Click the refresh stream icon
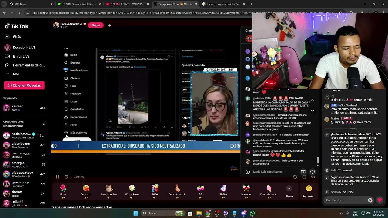Image resolution: width=388 pixels, height=218 pixels. pyautogui.click(x=66, y=177)
